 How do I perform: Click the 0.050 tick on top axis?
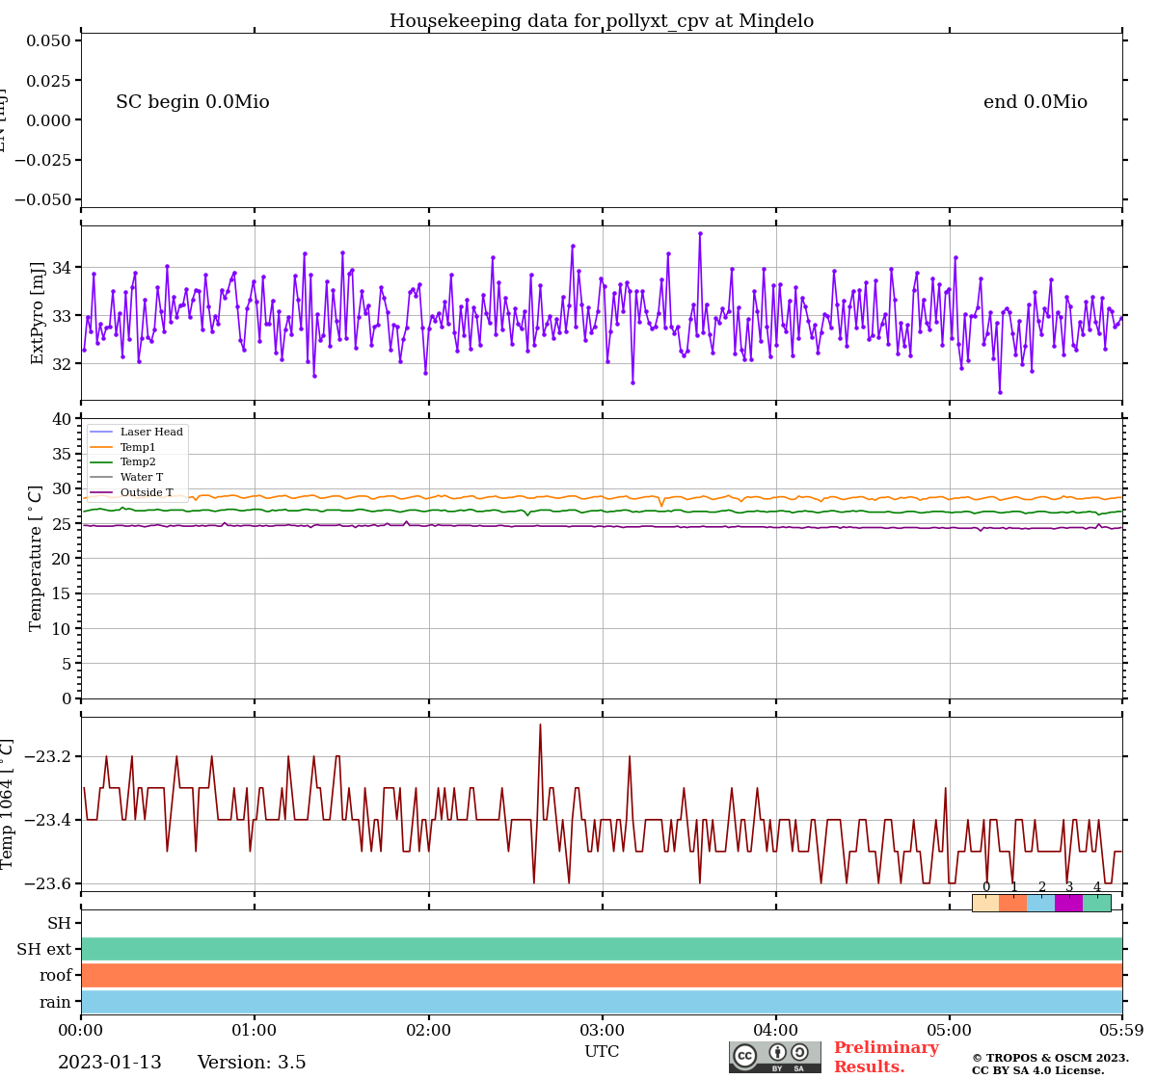click(48, 40)
